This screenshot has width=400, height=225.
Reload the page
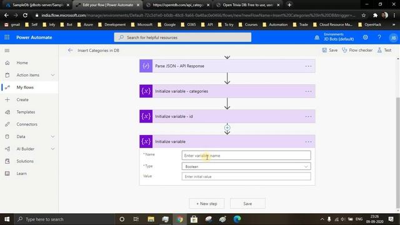25,15
